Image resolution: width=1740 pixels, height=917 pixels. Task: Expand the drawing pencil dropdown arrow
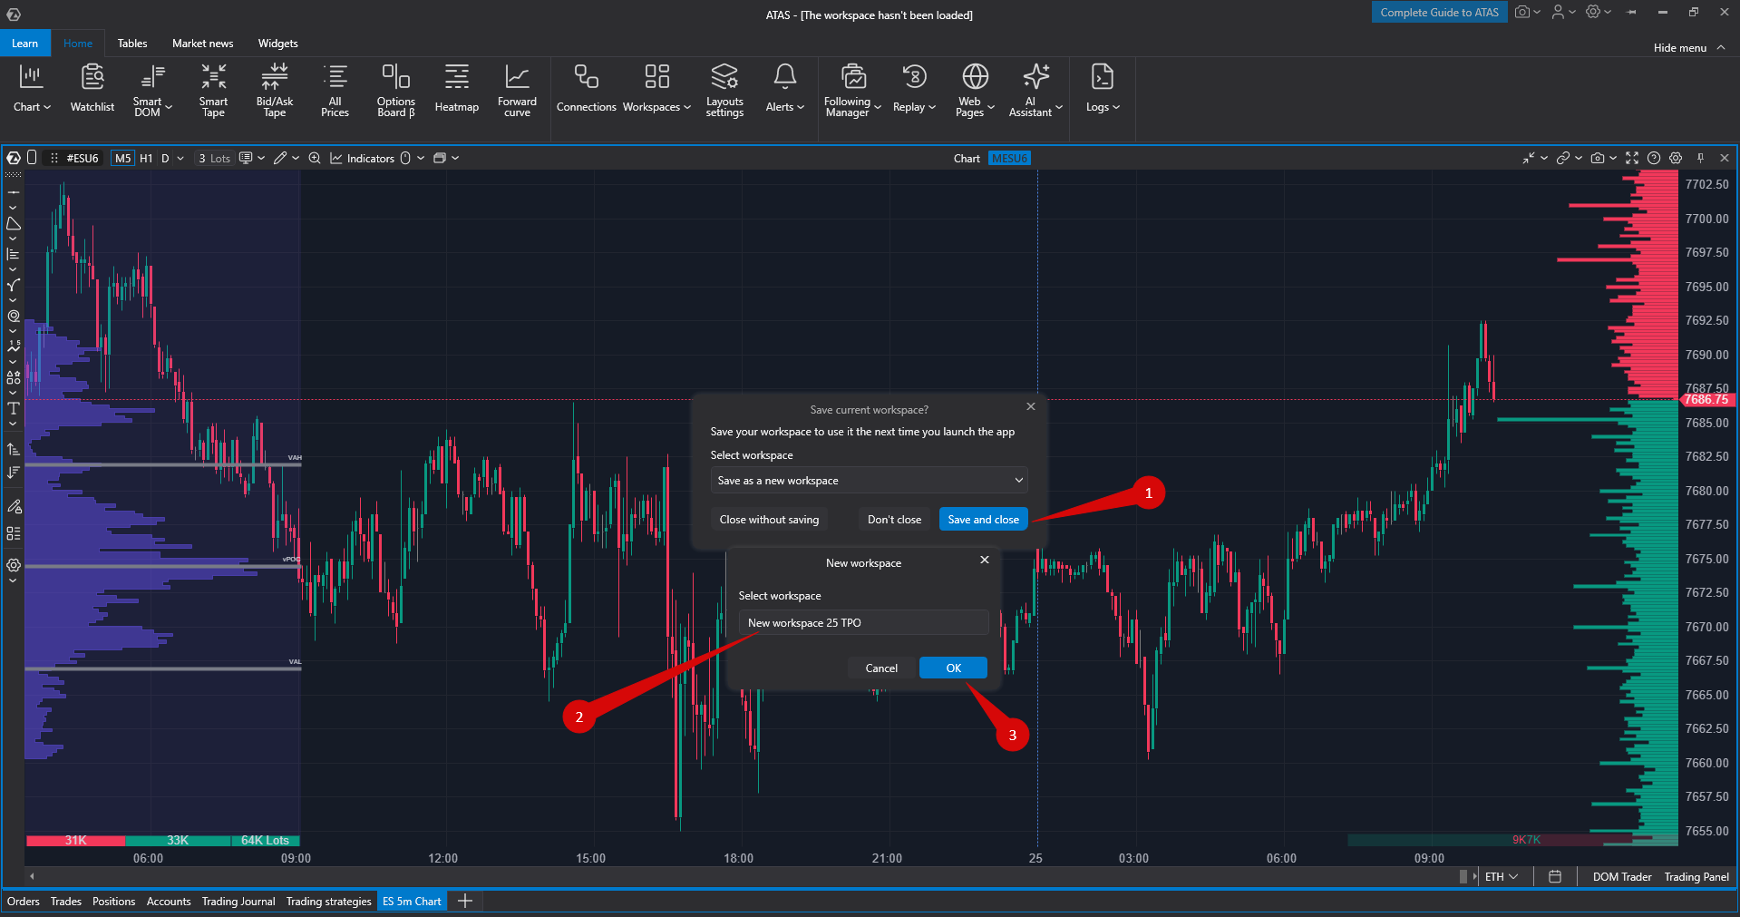pyautogui.click(x=296, y=158)
